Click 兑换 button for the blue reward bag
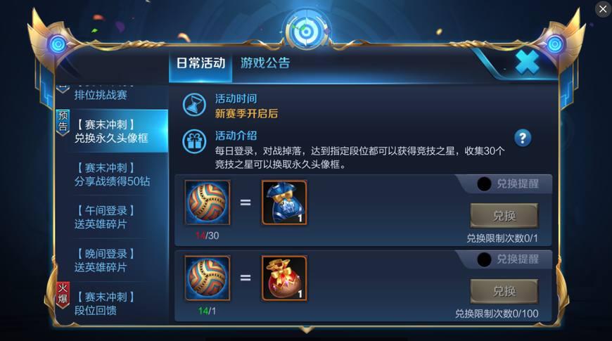This screenshot has height=341, width=612. point(504,216)
